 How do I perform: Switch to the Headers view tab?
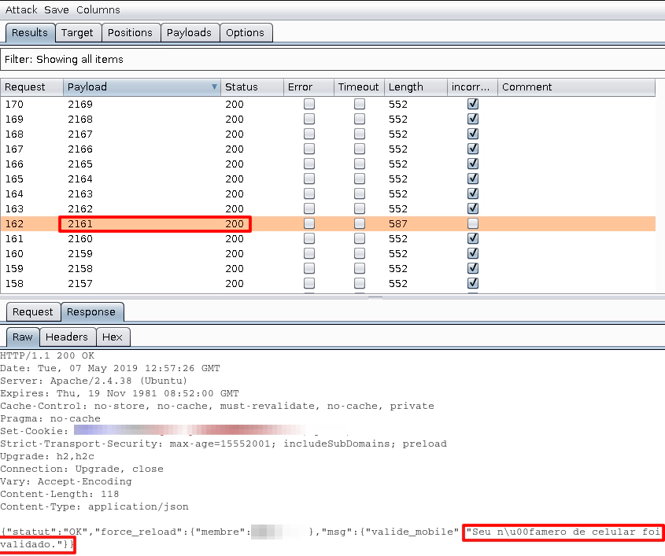[x=67, y=337]
